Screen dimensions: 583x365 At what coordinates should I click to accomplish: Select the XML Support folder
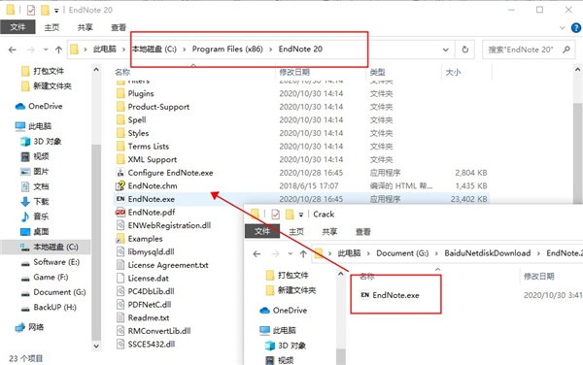[x=153, y=159]
